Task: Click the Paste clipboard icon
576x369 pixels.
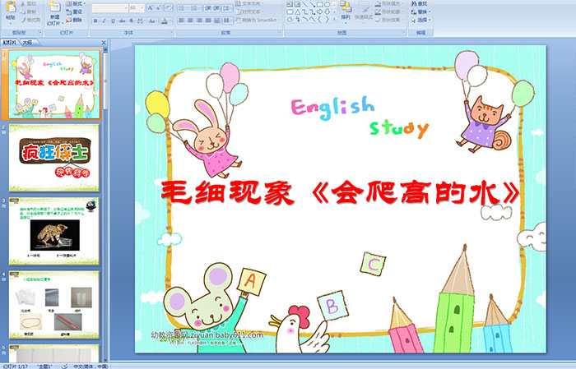Action: pos(11,7)
